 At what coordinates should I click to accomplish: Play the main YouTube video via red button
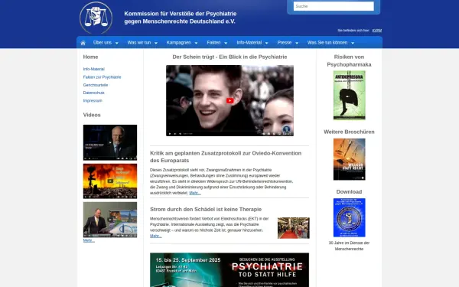[229, 101]
